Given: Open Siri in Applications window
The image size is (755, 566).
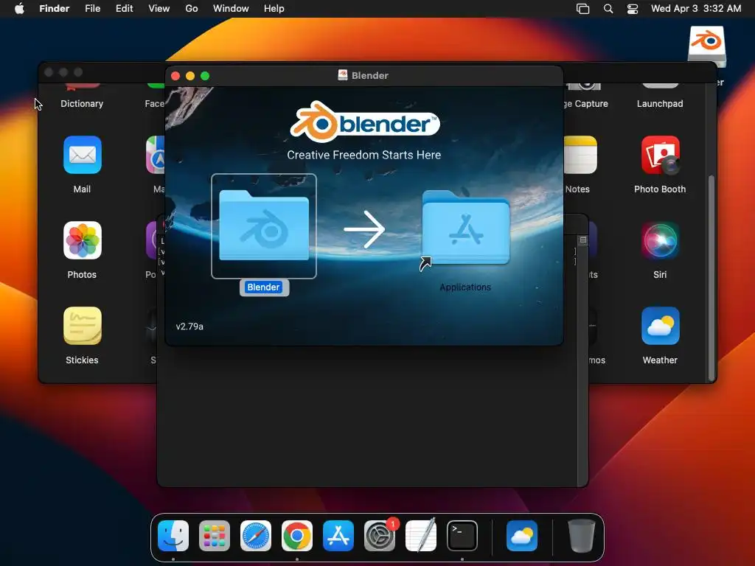Looking at the screenshot, I should pyautogui.click(x=660, y=240).
